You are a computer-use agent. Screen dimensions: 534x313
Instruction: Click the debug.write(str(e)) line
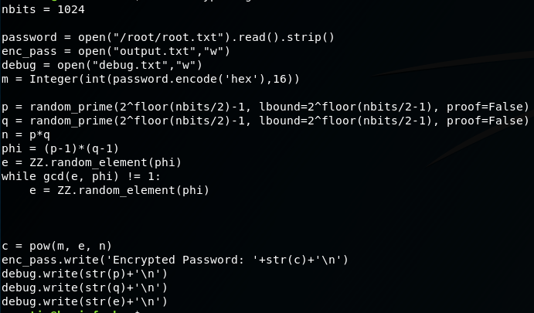point(84,301)
